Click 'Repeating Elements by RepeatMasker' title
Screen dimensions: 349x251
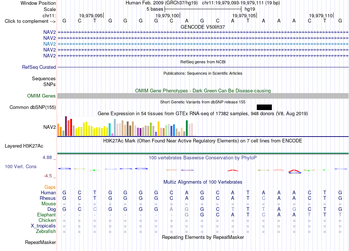(x=203, y=237)
